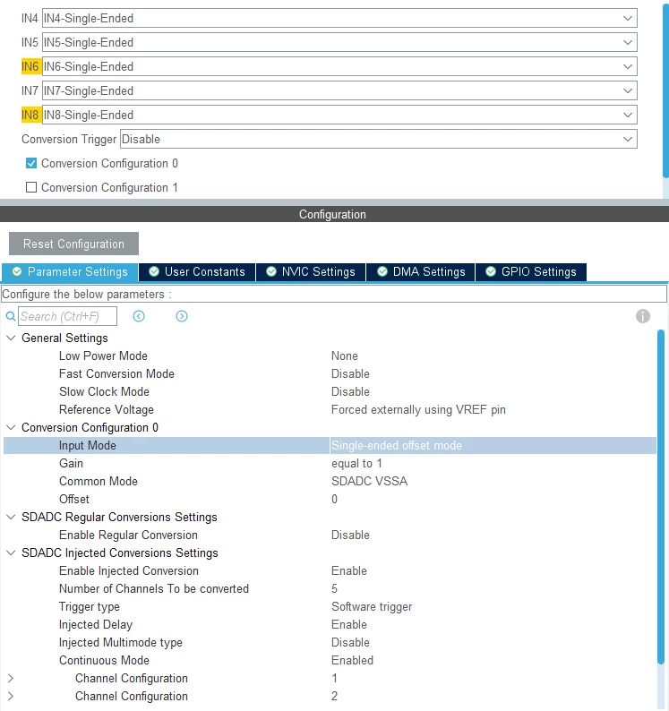Click the search magnifier icon
The height and width of the screenshot is (711, 669).
click(x=11, y=316)
